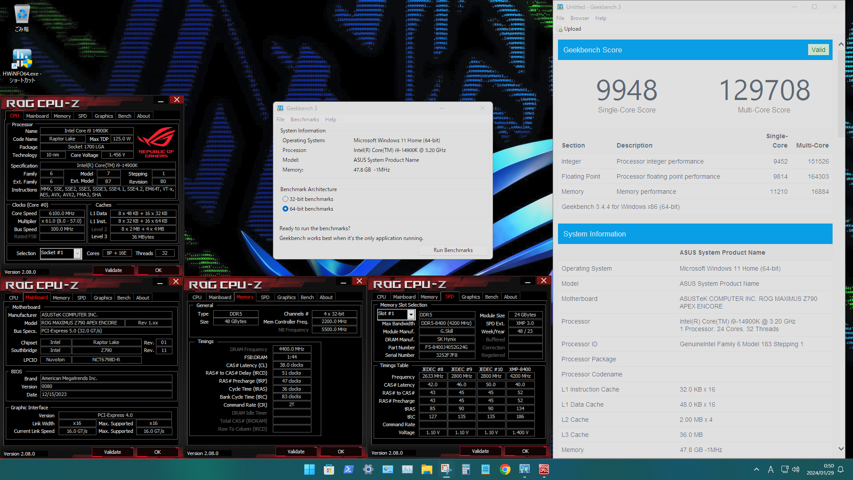Screen dimensions: 853x480
Task: Open Help menu in Untitled Geekbench window
Action: tap(601, 18)
